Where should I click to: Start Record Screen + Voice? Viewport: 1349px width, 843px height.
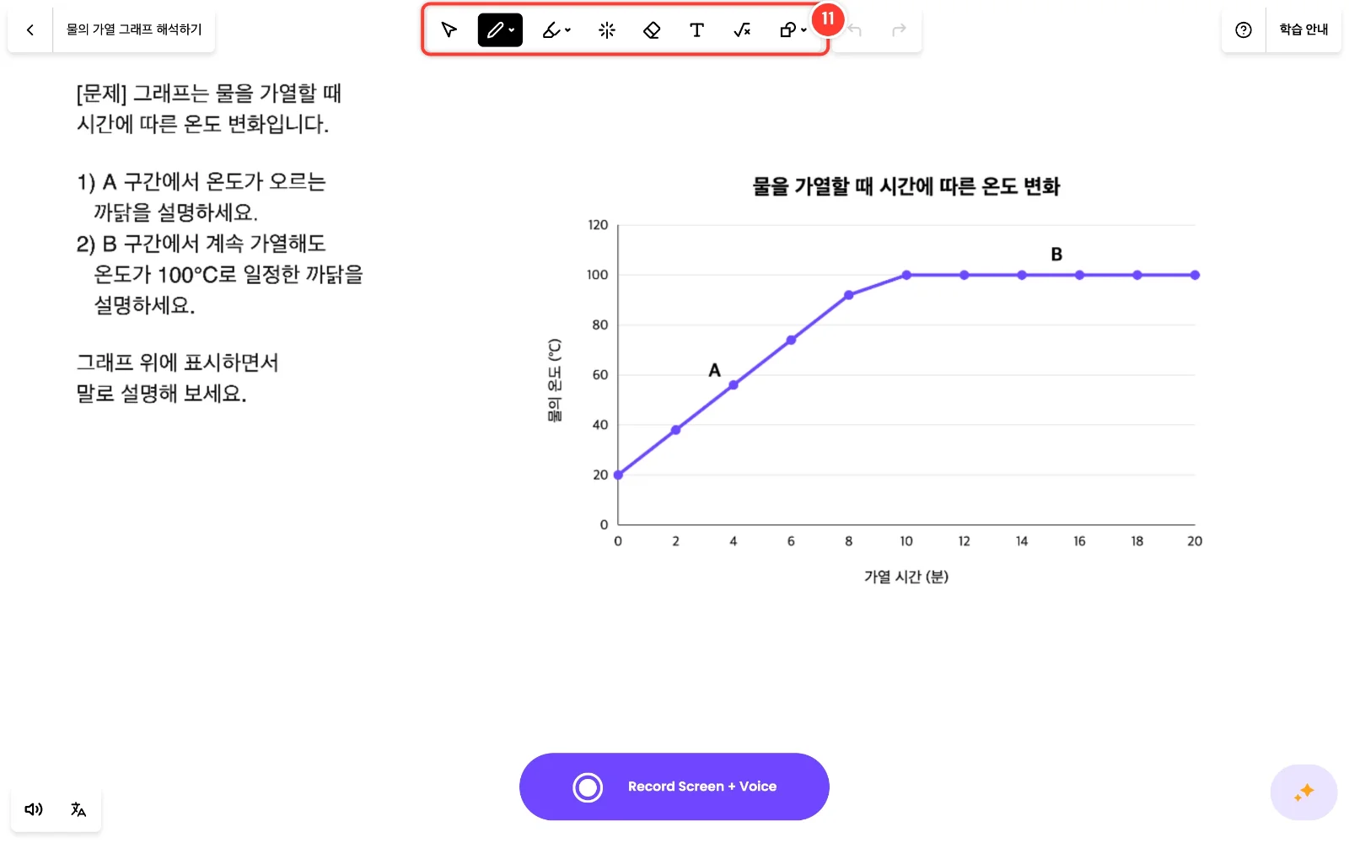coord(674,787)
